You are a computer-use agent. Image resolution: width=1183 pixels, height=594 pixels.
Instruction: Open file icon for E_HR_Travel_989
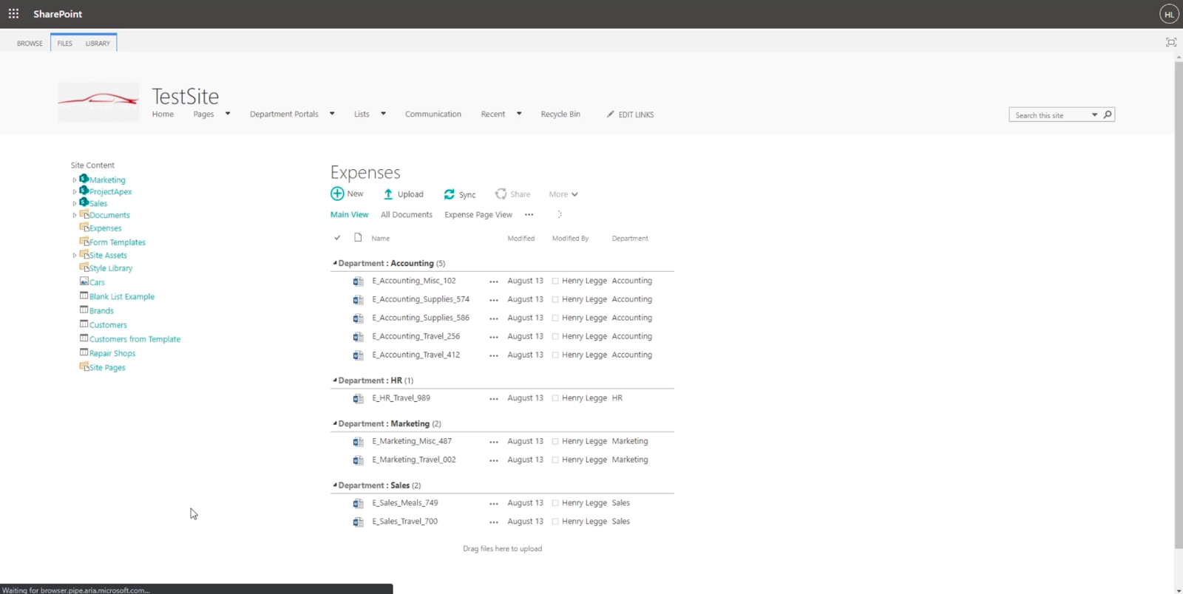pyautogui.click(x=358, y=398)
